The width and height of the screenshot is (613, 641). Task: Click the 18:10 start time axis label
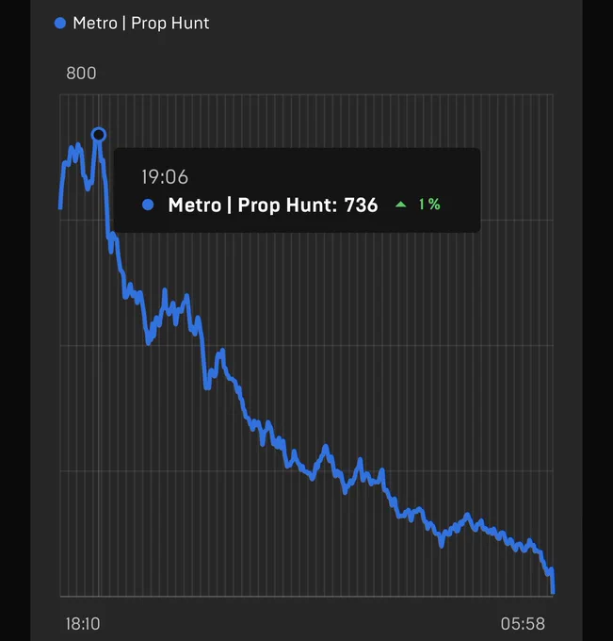[83, 624]
